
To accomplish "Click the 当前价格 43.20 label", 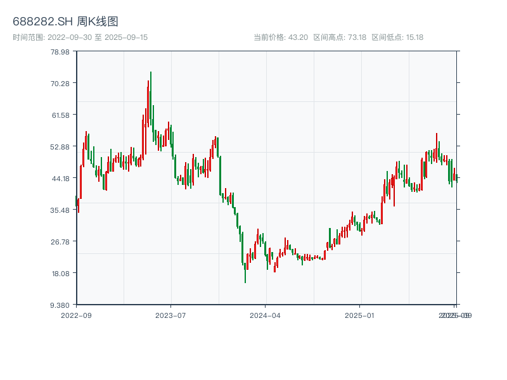I will point(281,37).
